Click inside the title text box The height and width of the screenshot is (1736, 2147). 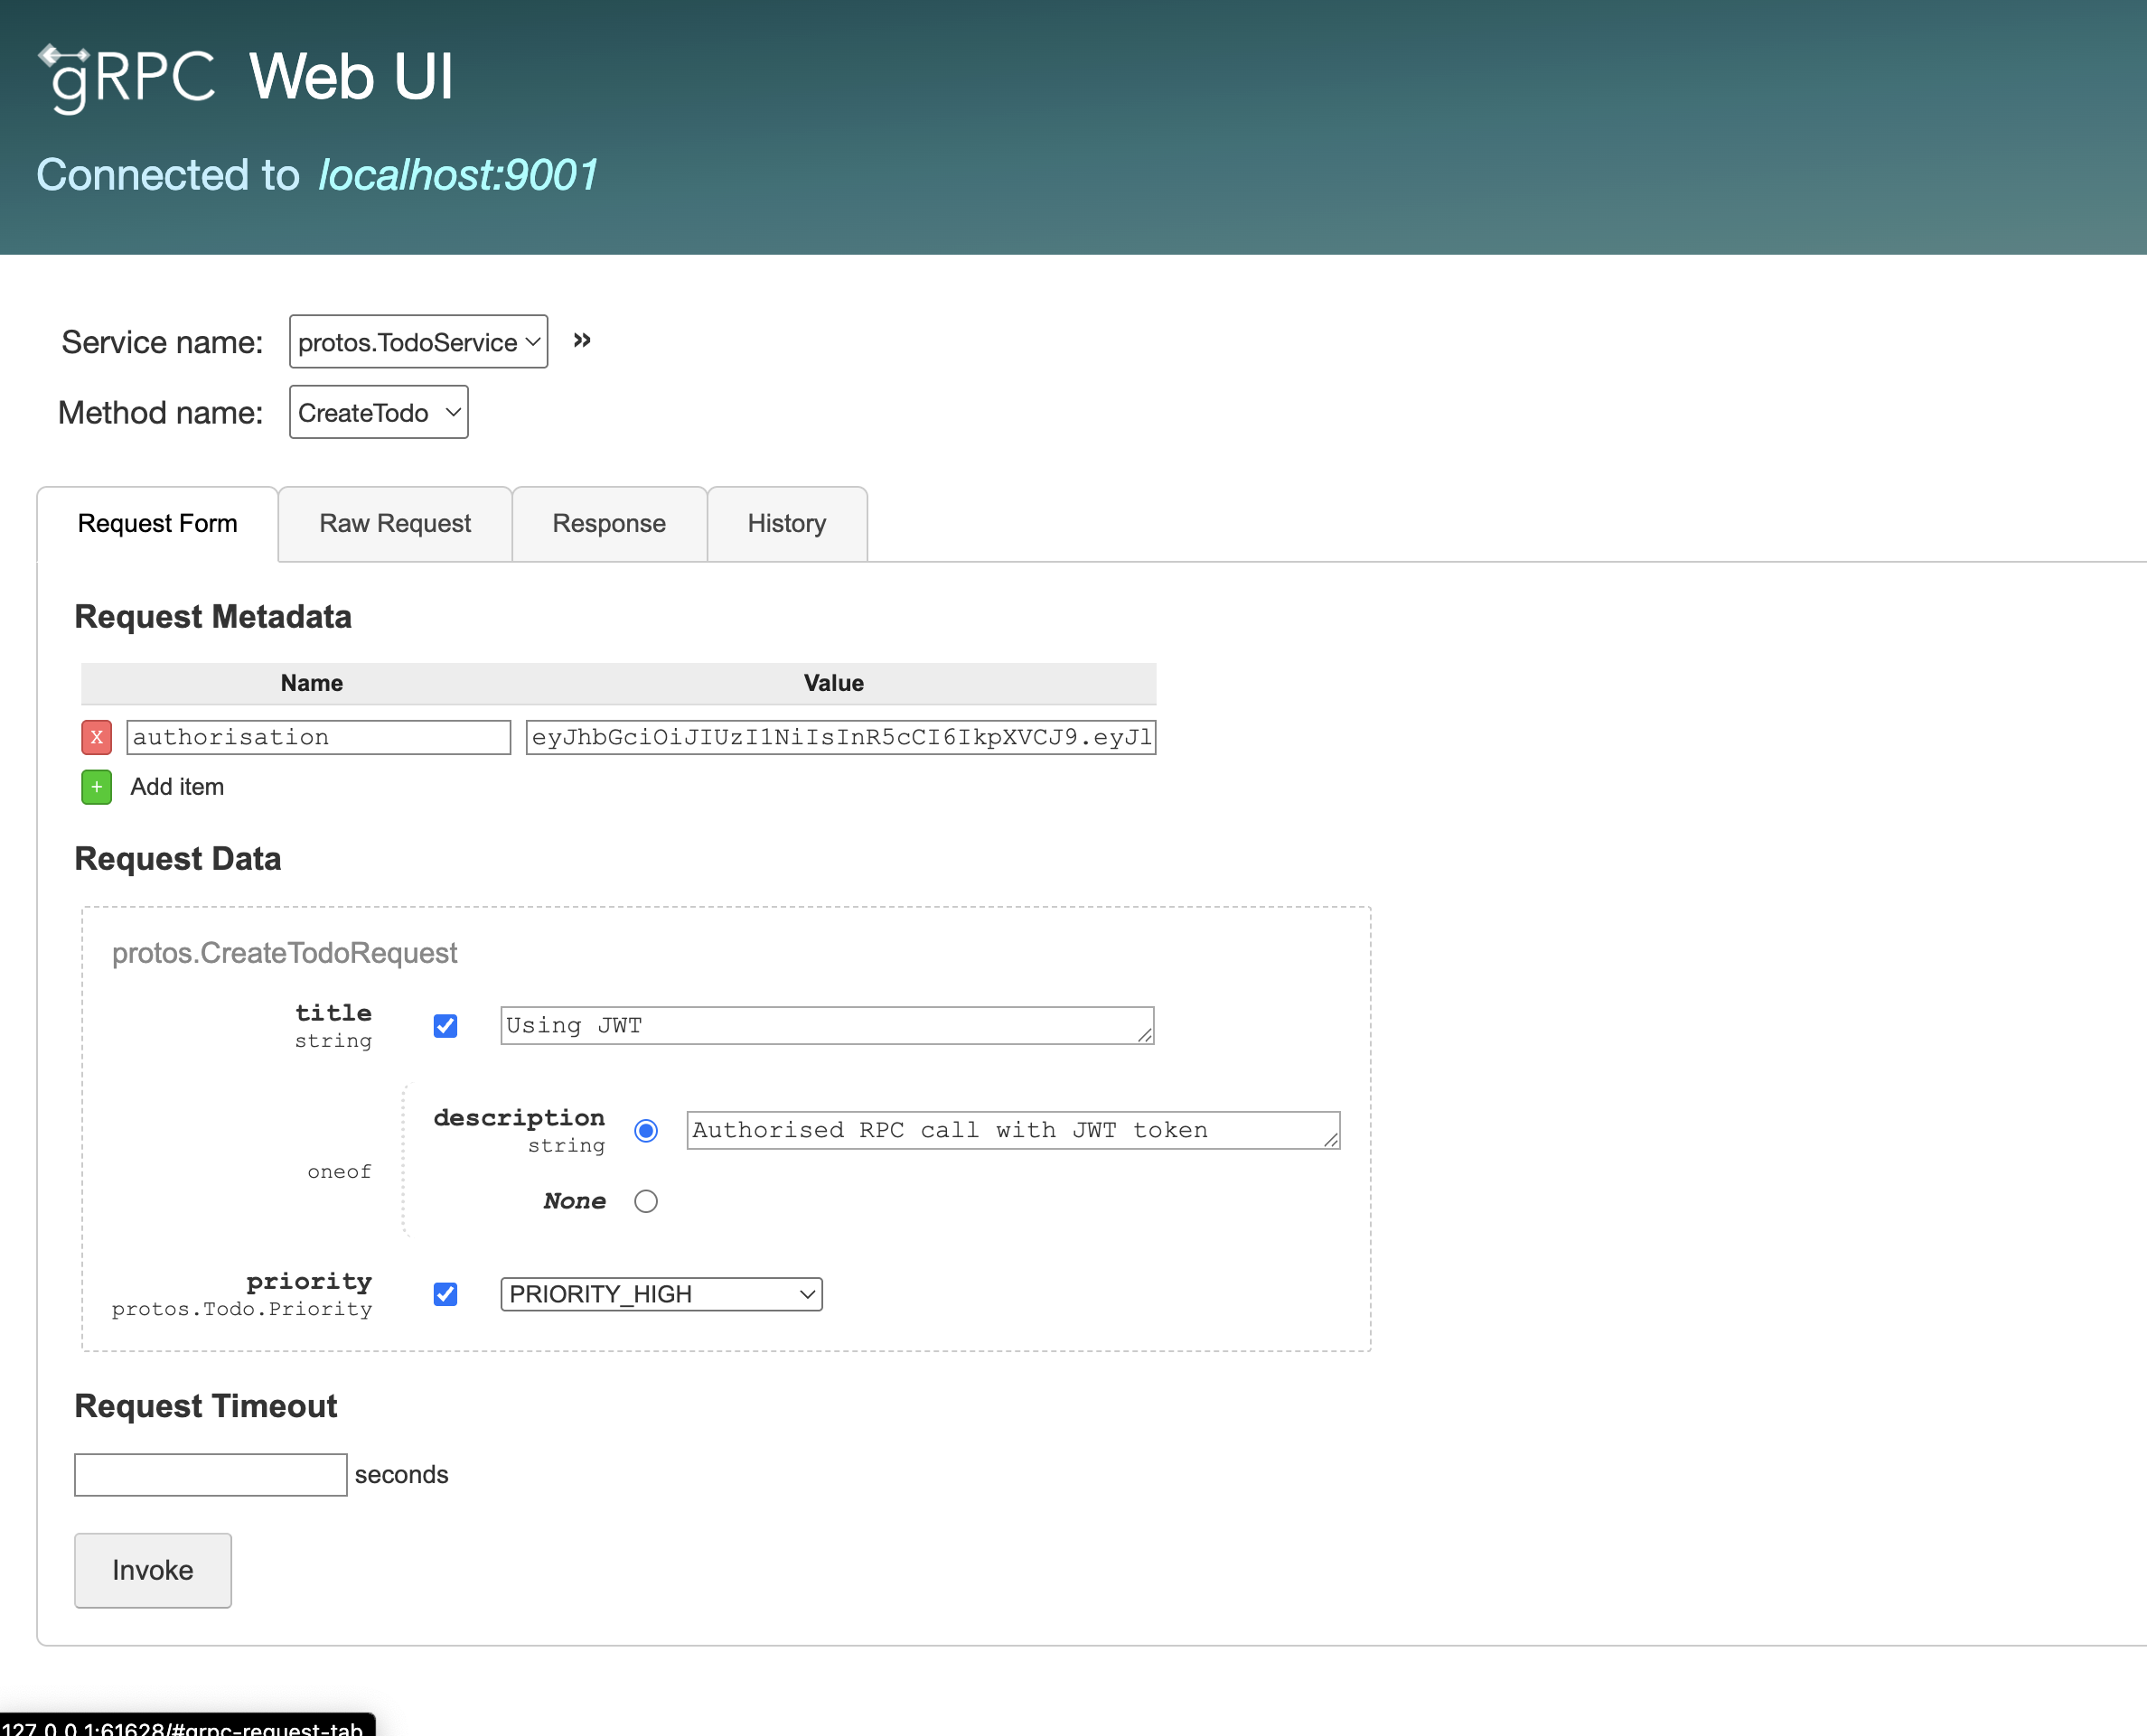coord(827,1025)
